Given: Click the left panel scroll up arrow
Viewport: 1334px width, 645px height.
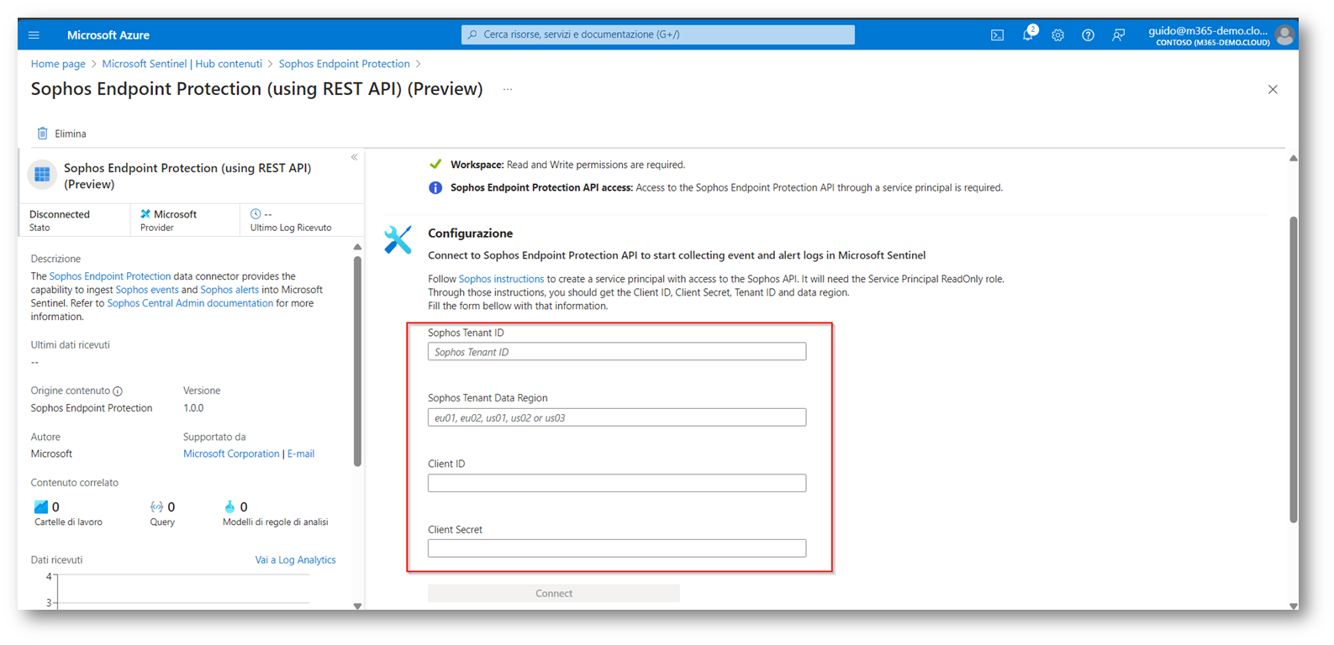Looking at the screenshot, I should click(x=357, y=247).
